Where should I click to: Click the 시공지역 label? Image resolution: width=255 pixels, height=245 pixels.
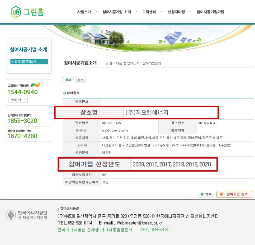click(x=82, y=138)
